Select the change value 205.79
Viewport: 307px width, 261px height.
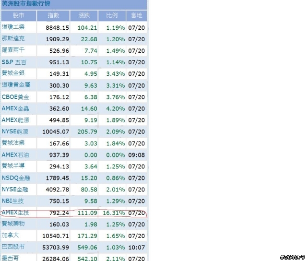[x=87, y=132]
